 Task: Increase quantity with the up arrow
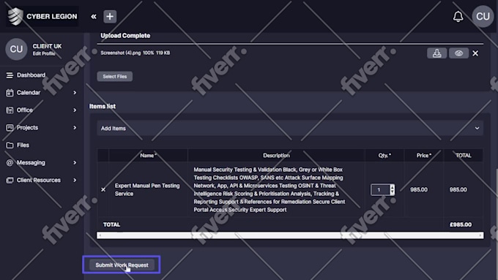point(393,187)
